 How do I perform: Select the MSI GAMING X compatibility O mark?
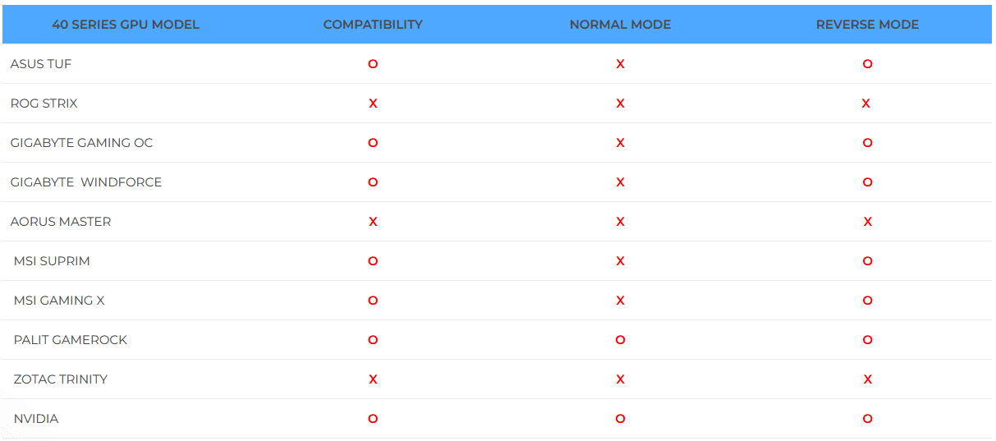point(373,301)
